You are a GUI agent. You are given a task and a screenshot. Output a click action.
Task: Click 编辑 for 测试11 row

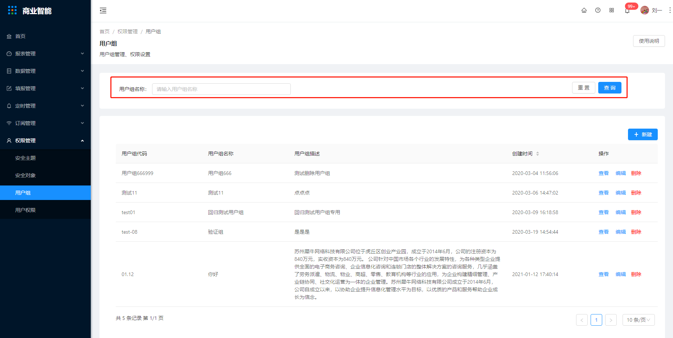pyautogui.click(x=621, y=193)
